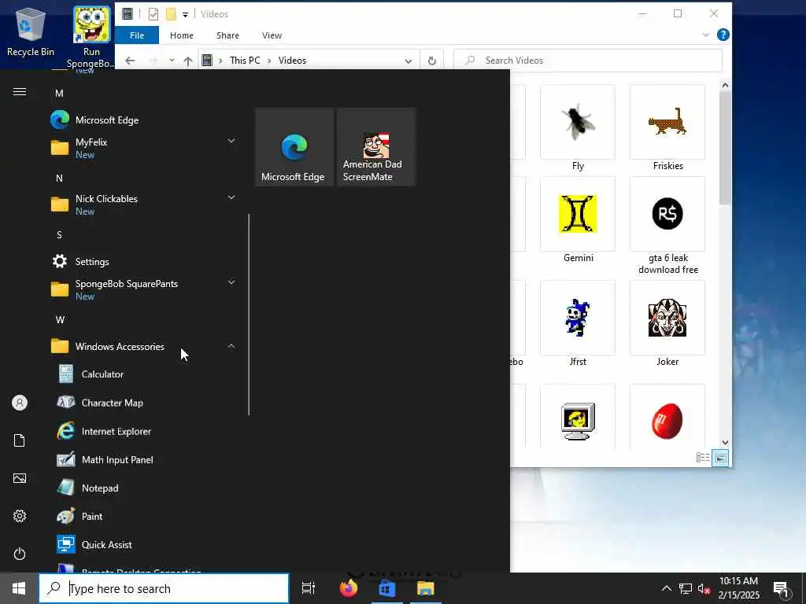Open Explorer Help question mark icon
Screen dimensions: 806x604
point(723,35)
